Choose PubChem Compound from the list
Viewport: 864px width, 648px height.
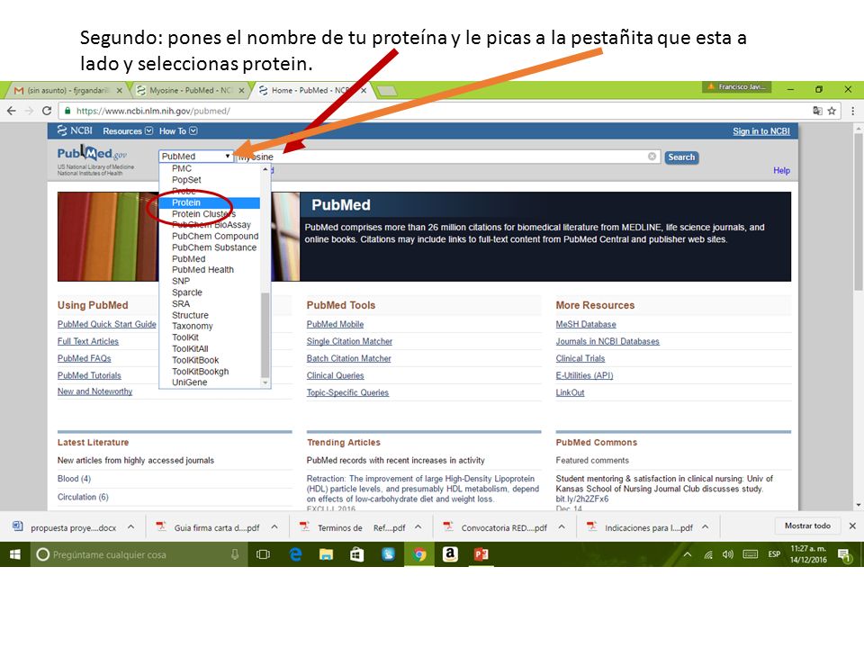(210, 237)
